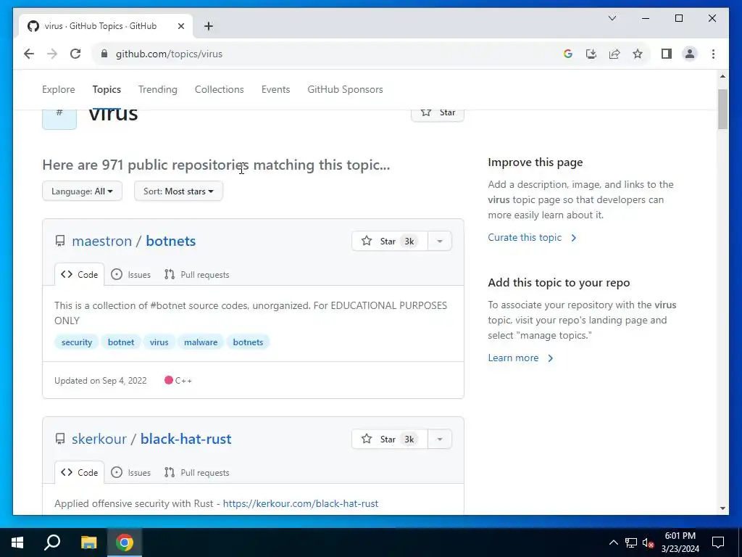Show hidden system tray icons
The width and height of the screenshot is (742, 557).
pos(613,542)
